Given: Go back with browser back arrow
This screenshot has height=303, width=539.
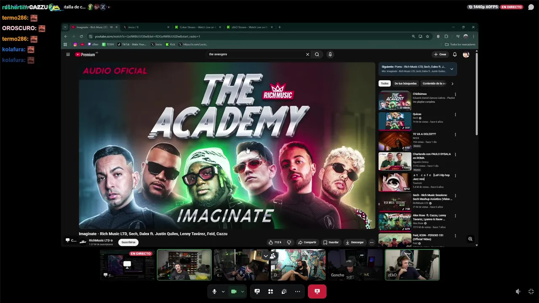Looking at the screenshot, I should (x=66, y=36).
